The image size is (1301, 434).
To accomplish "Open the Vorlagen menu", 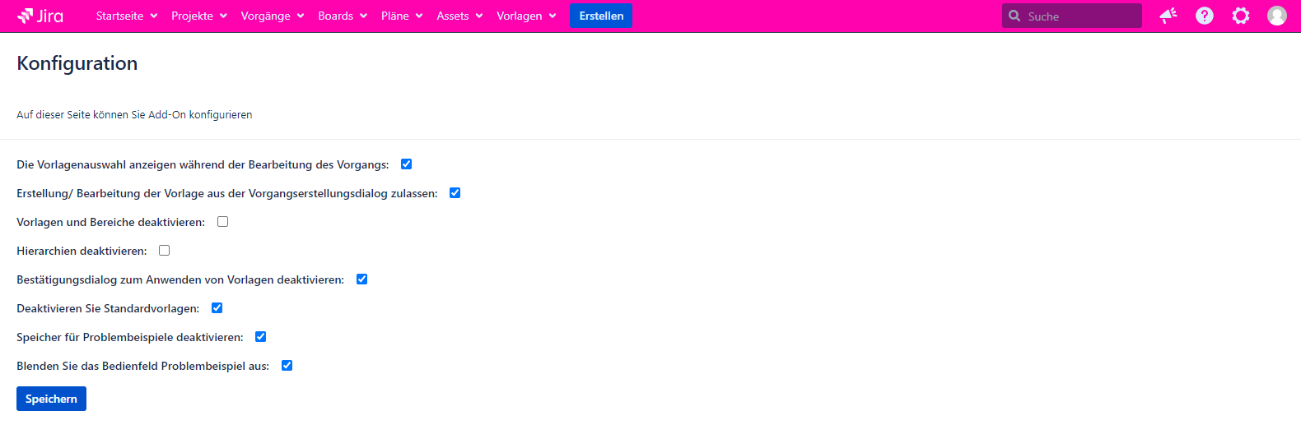I will (526, 16).
